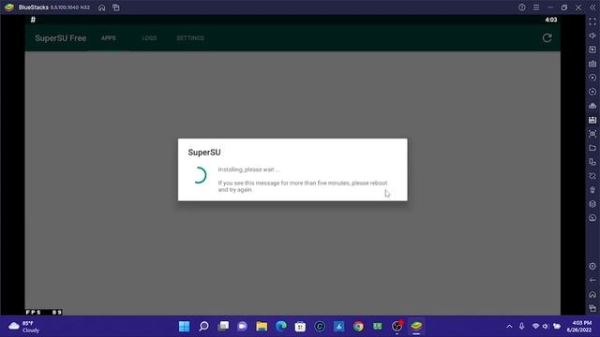Open the media folder sidebar icon
The image size is (600, 337).
(x=592, y=148)
